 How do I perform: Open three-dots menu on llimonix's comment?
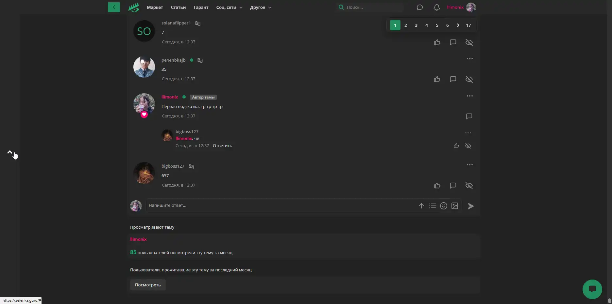point(470,96)
